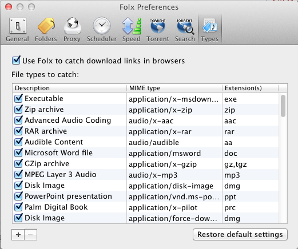The width and height of the screenshot is (298, 249).
Task: Toggle the Disk Image application/disk-image checkbox
Action: pyautogui.click(x=18, y=185)
